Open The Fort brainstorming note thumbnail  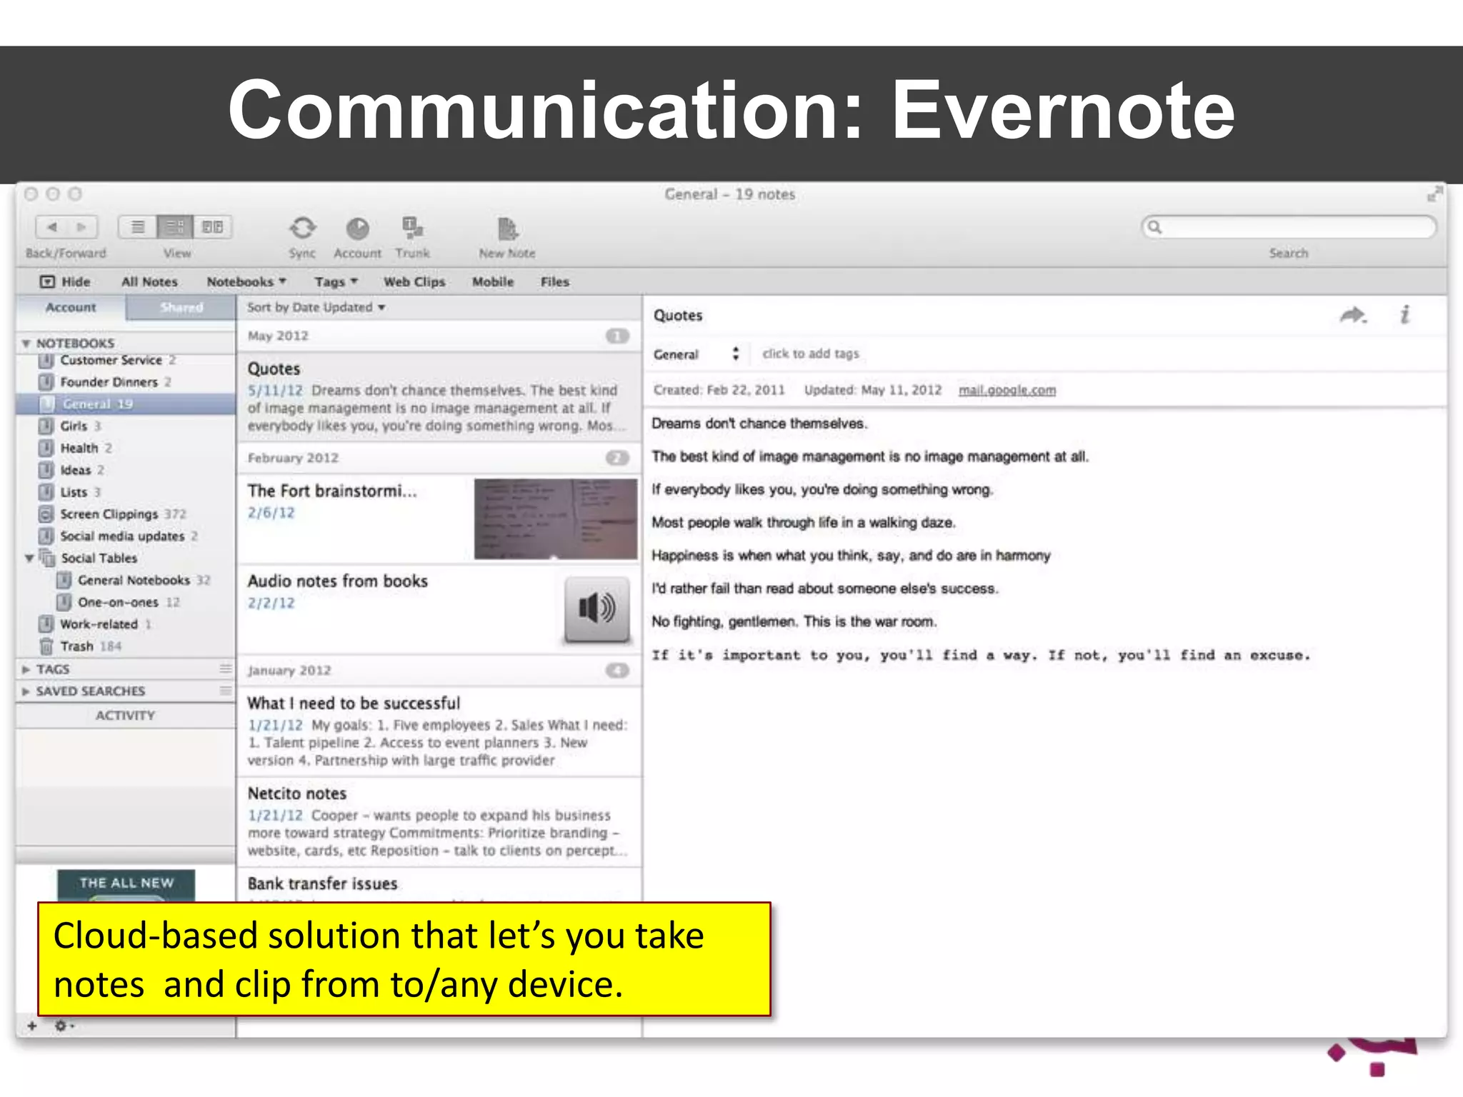555,519
